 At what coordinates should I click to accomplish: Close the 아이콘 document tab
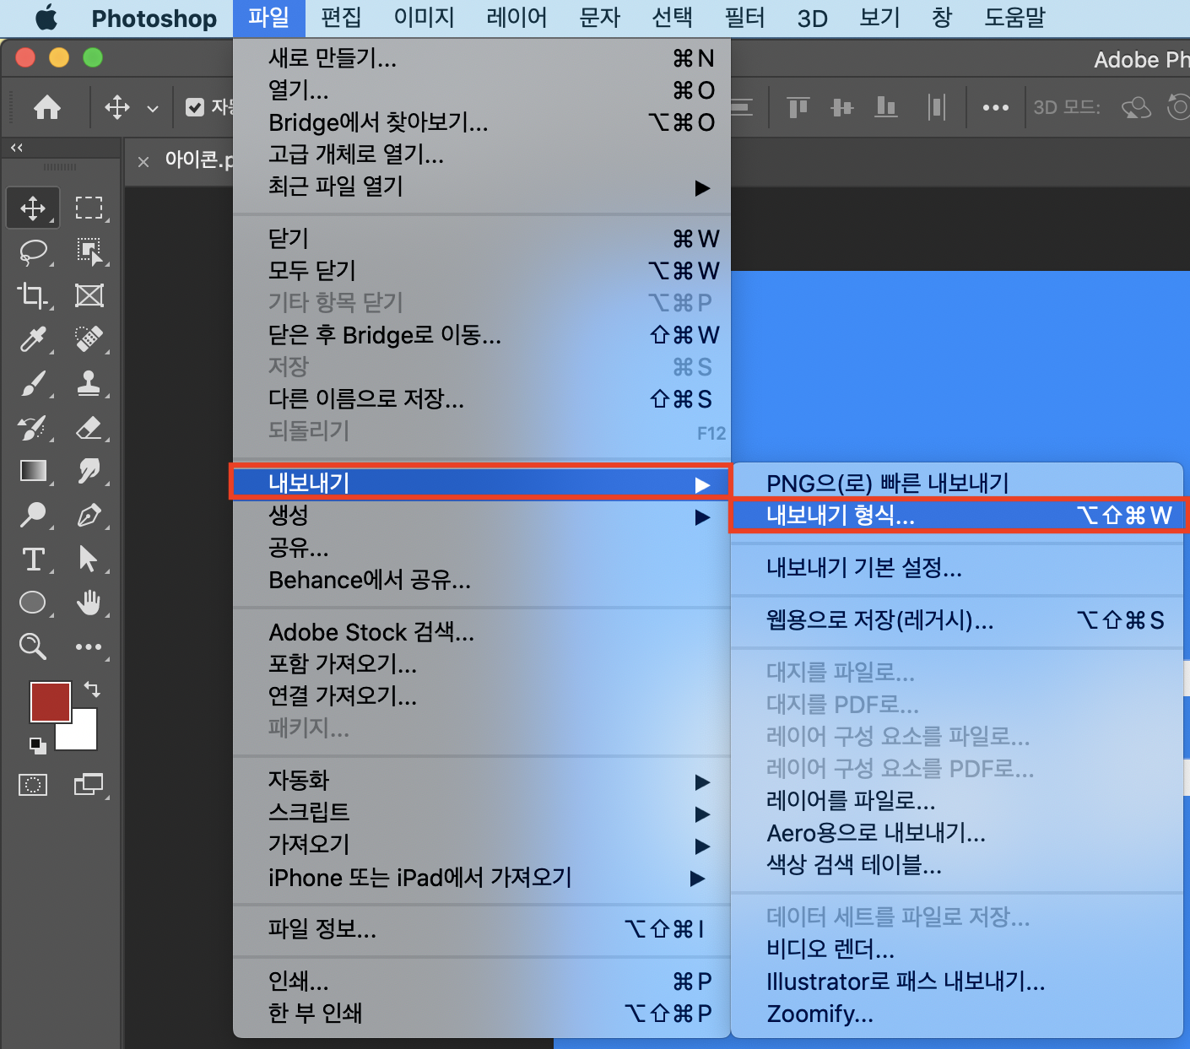(143, 162)
